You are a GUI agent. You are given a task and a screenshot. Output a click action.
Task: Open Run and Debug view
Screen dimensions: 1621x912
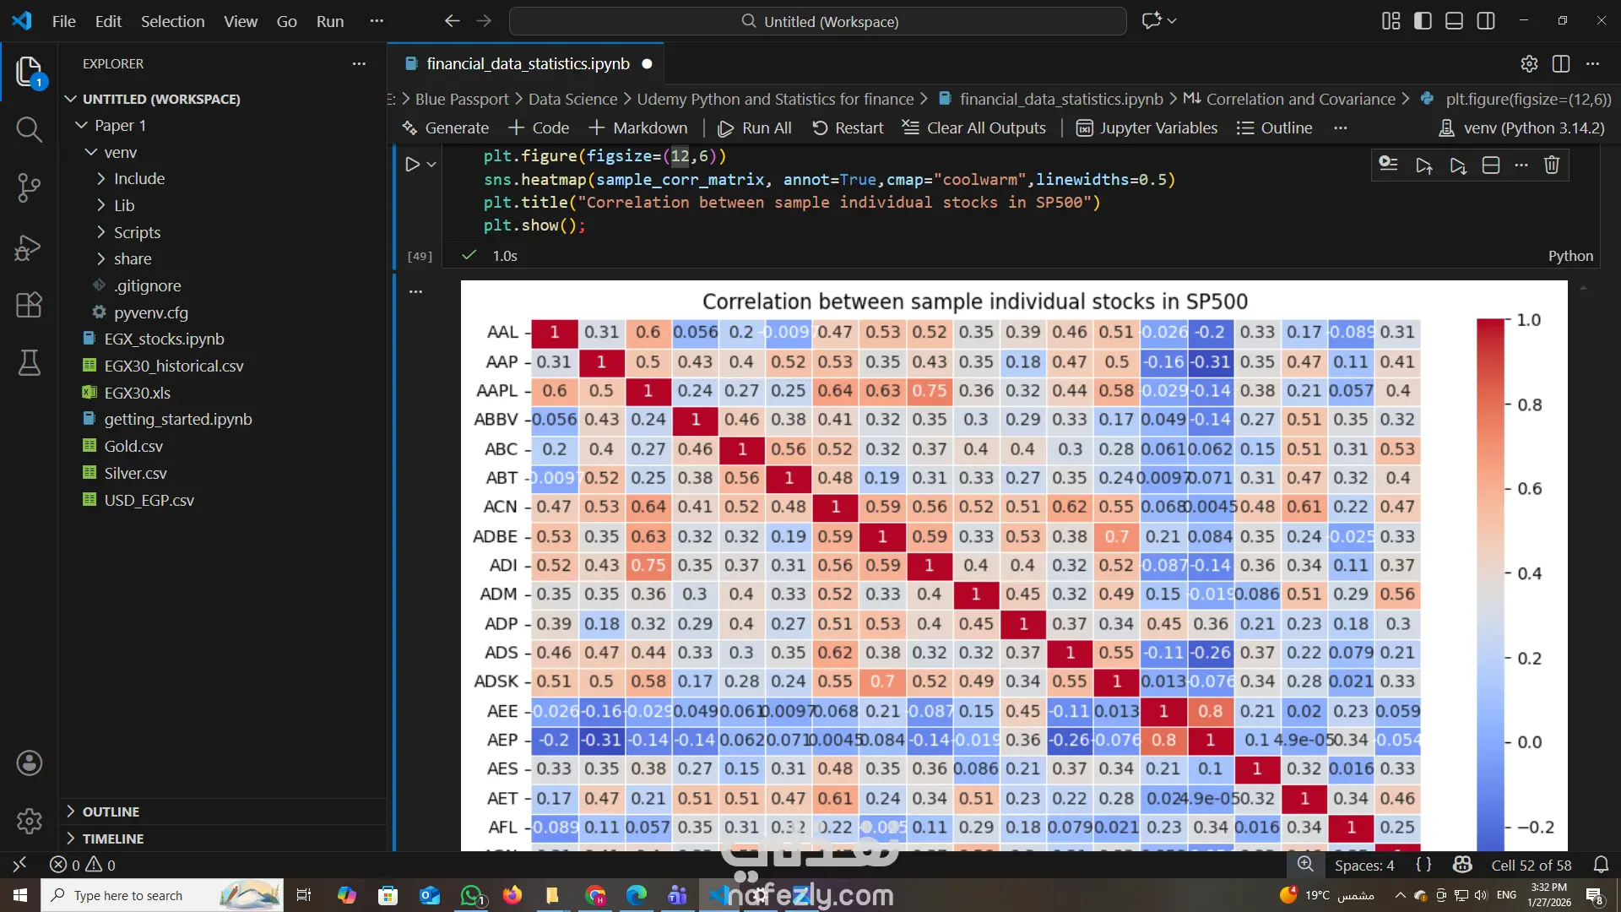(29, 247)
